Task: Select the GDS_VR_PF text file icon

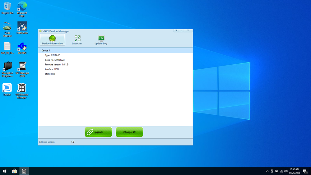Action: click(x=7, y=48)
